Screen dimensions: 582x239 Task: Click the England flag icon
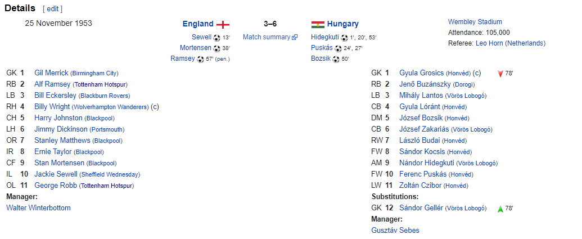tap(223, 24)
